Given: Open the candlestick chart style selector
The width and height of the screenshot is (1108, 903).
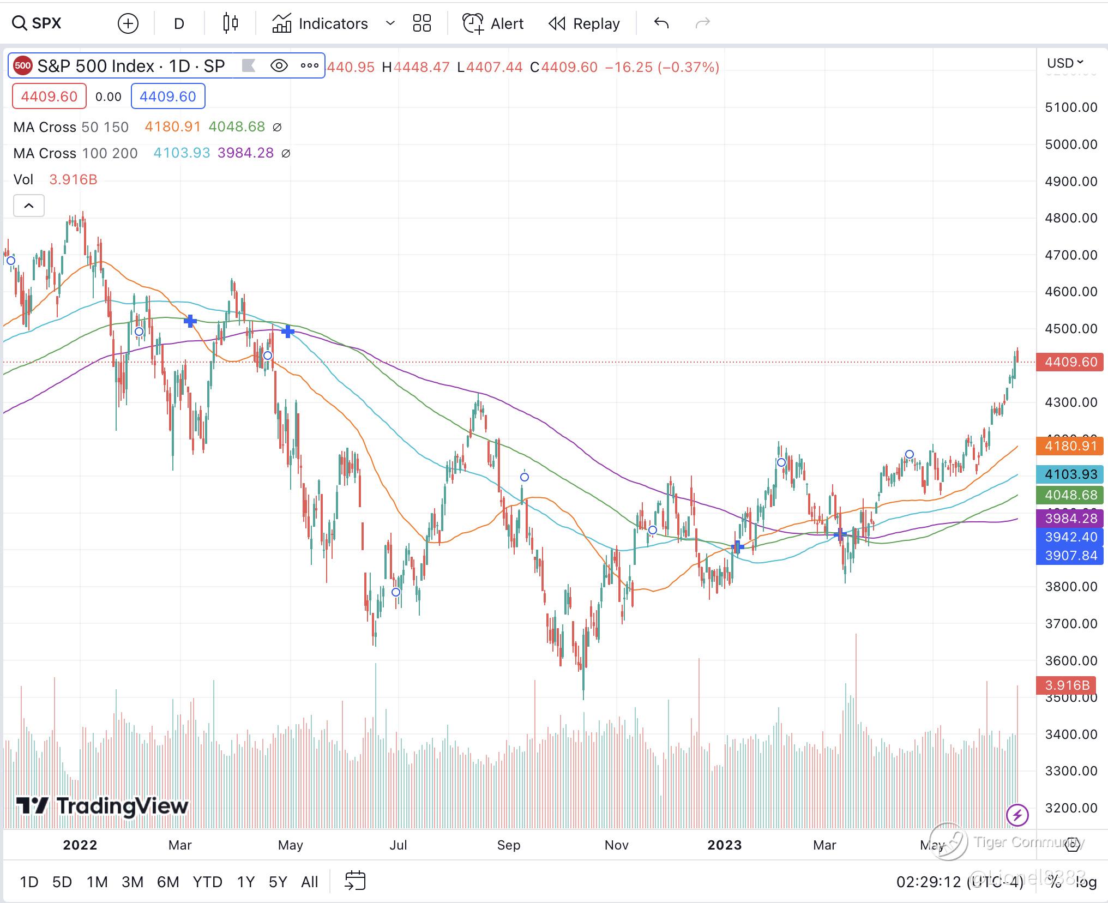Looking at the screenshot, I should point(231,23).
